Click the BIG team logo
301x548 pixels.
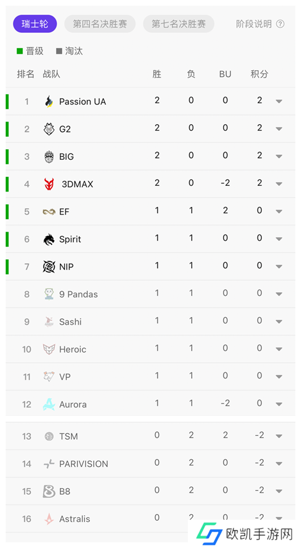point(49,156)
